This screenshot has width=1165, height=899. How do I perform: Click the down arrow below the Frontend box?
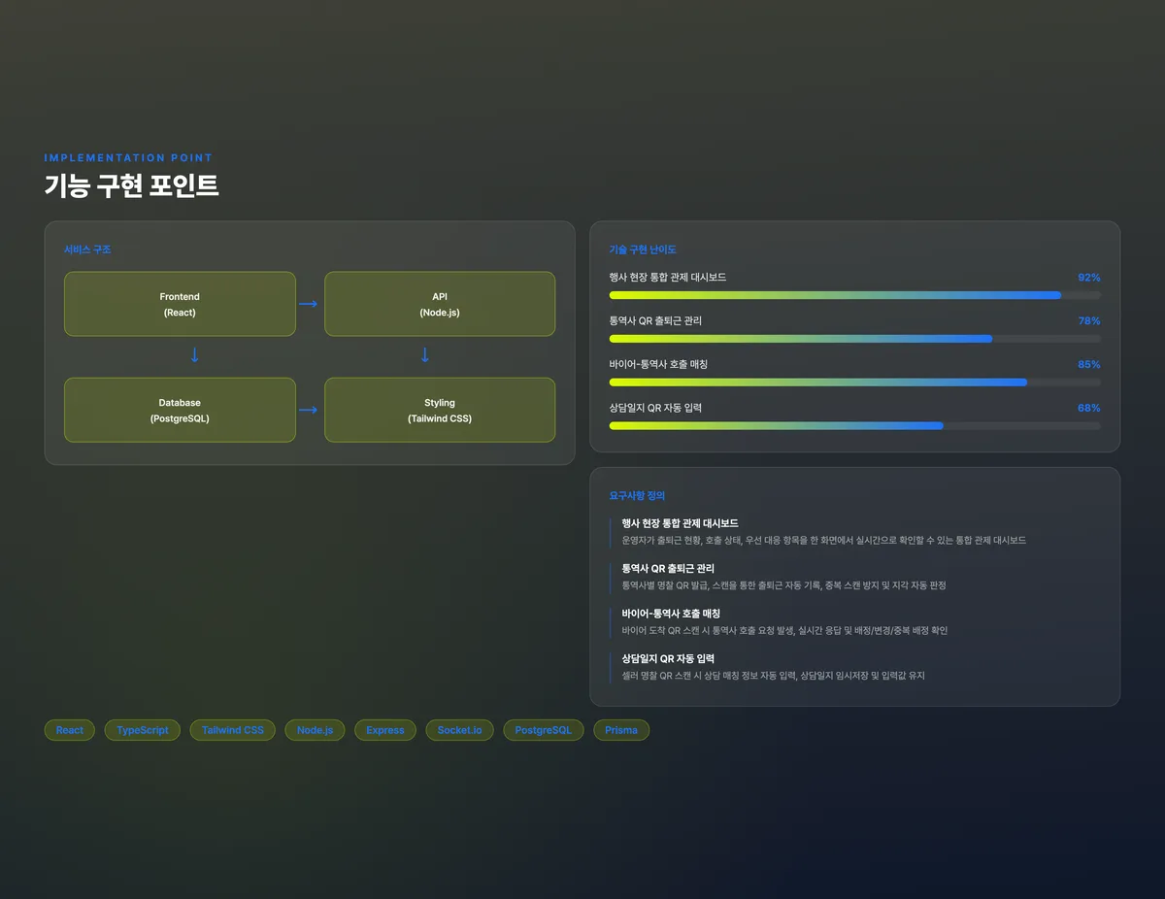click(194, 355)
